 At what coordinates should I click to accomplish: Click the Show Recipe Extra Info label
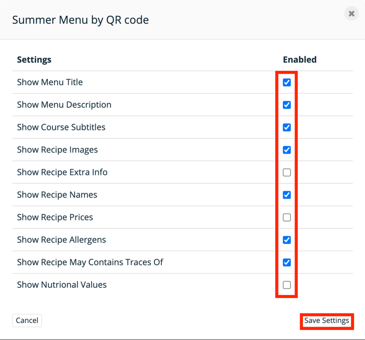click(x=62, y=173)
